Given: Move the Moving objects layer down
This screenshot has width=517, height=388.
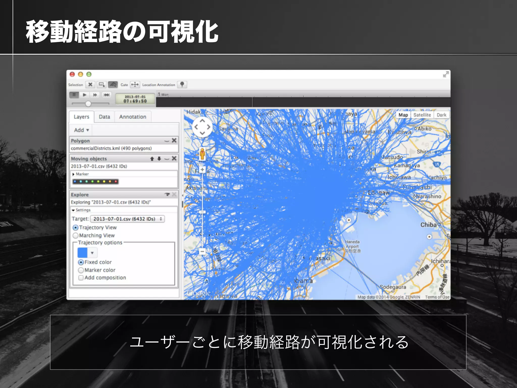Looking at the screenshot, I should tap(159, 159).
